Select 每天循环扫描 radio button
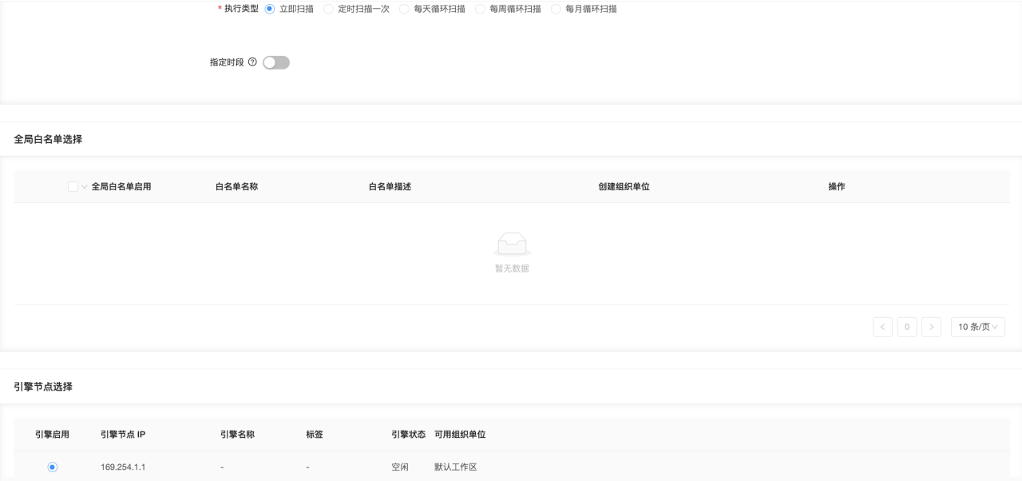Image resolution: width=1022 pixels, height=481 pixels. pos(404,9)
